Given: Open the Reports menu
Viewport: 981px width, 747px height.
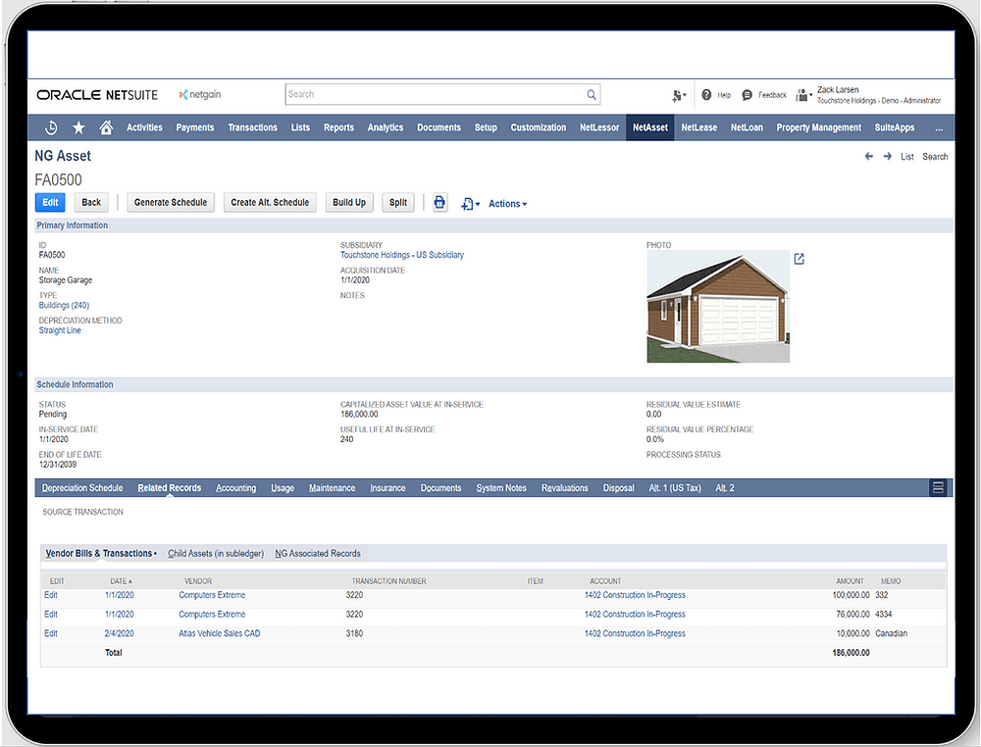Looking at the screenshot, I should coord(338,127).
